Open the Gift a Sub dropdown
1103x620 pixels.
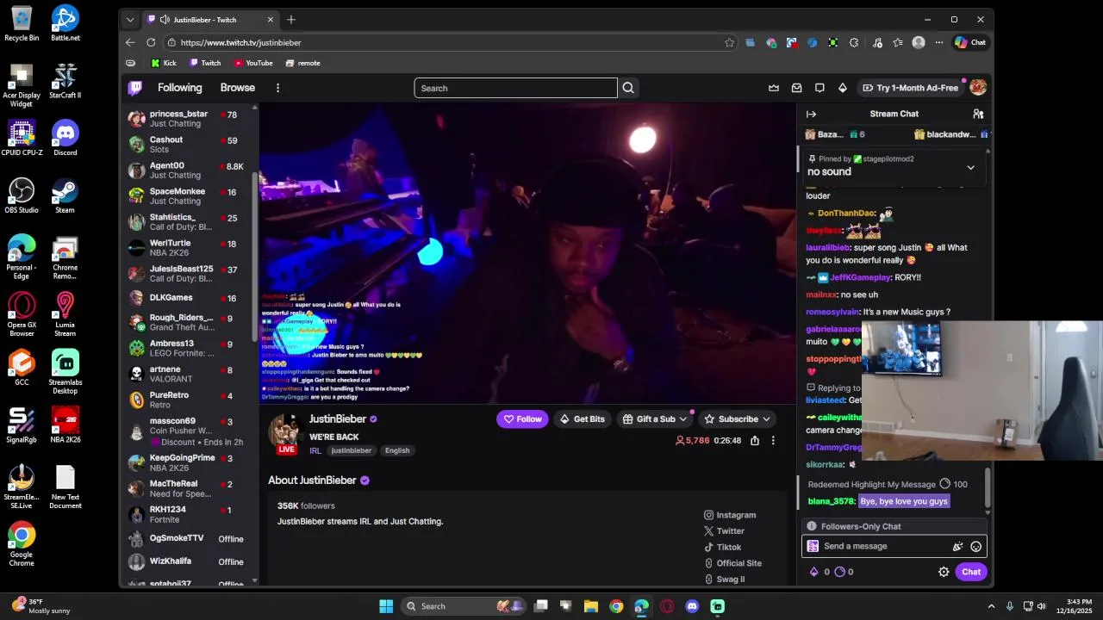click(657, 419)
